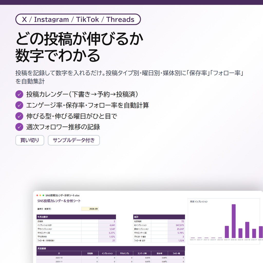Click the yellow minimize dot of the xlsx window

pos(40,195)
